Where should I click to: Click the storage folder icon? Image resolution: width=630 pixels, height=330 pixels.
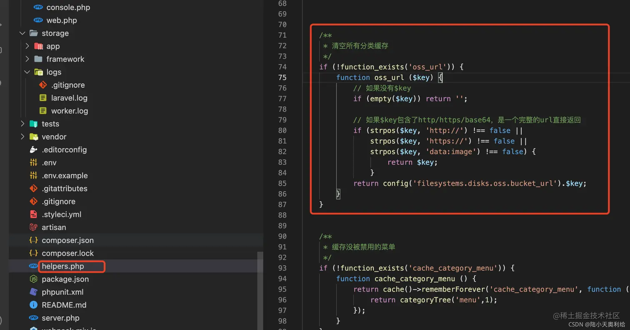tap(34, 33)
